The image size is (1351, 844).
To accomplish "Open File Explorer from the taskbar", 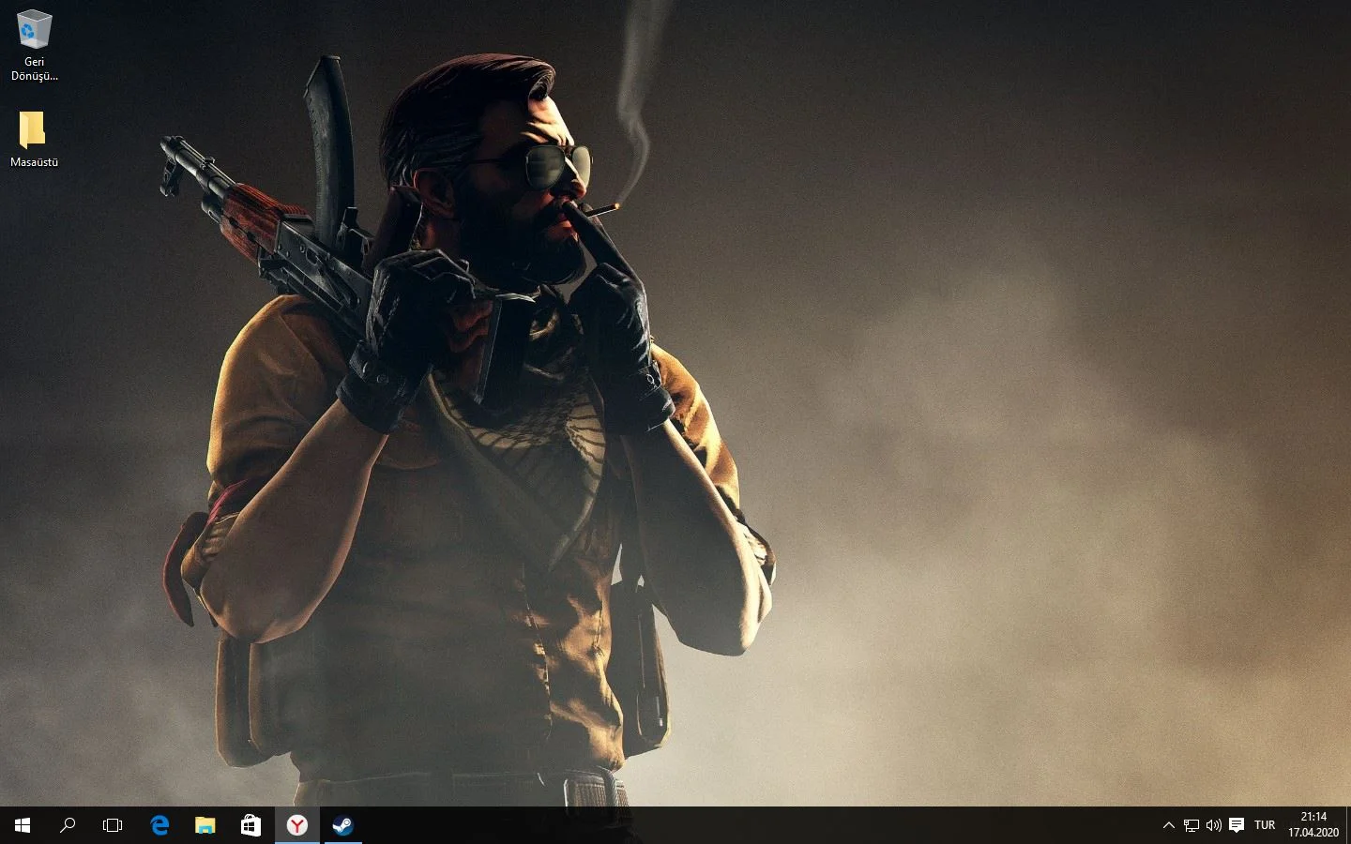I will [205, 825].
